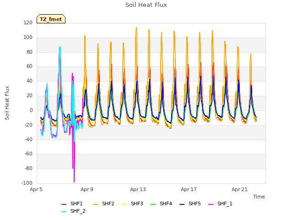The image size is (293, 220).
Task: Click the 60 y-axis tick label
Action: point(29,66)
